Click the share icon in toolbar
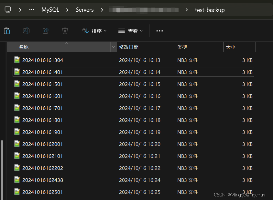The height and width of the screenshot is (200, 273). point(46,31)
